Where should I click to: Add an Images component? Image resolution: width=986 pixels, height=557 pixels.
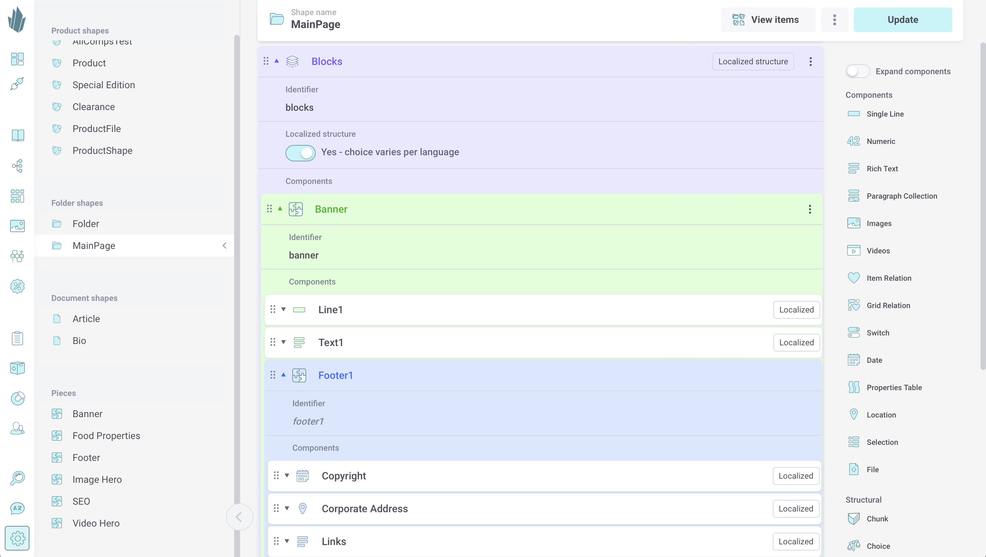(x=869, y=223)
